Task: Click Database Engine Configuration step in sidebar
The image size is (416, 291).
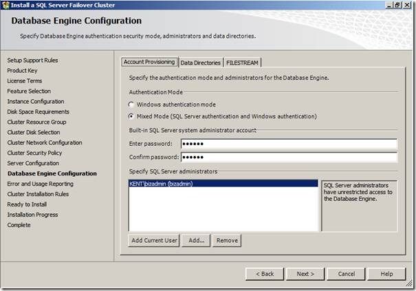Action: tap(52, 173)
